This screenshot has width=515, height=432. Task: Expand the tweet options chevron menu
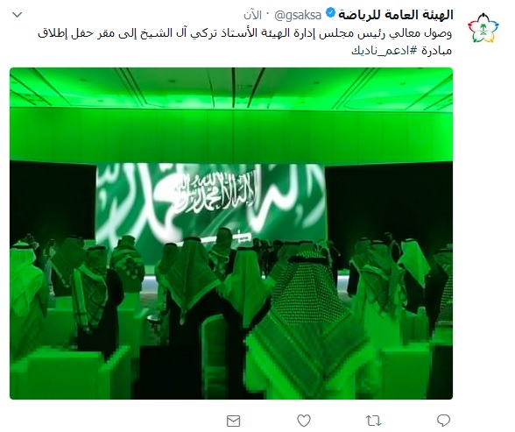pos(18,14)
